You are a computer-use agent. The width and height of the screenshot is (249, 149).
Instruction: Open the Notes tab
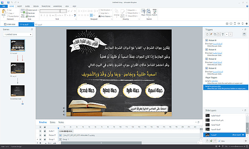[x=61, y=122]
